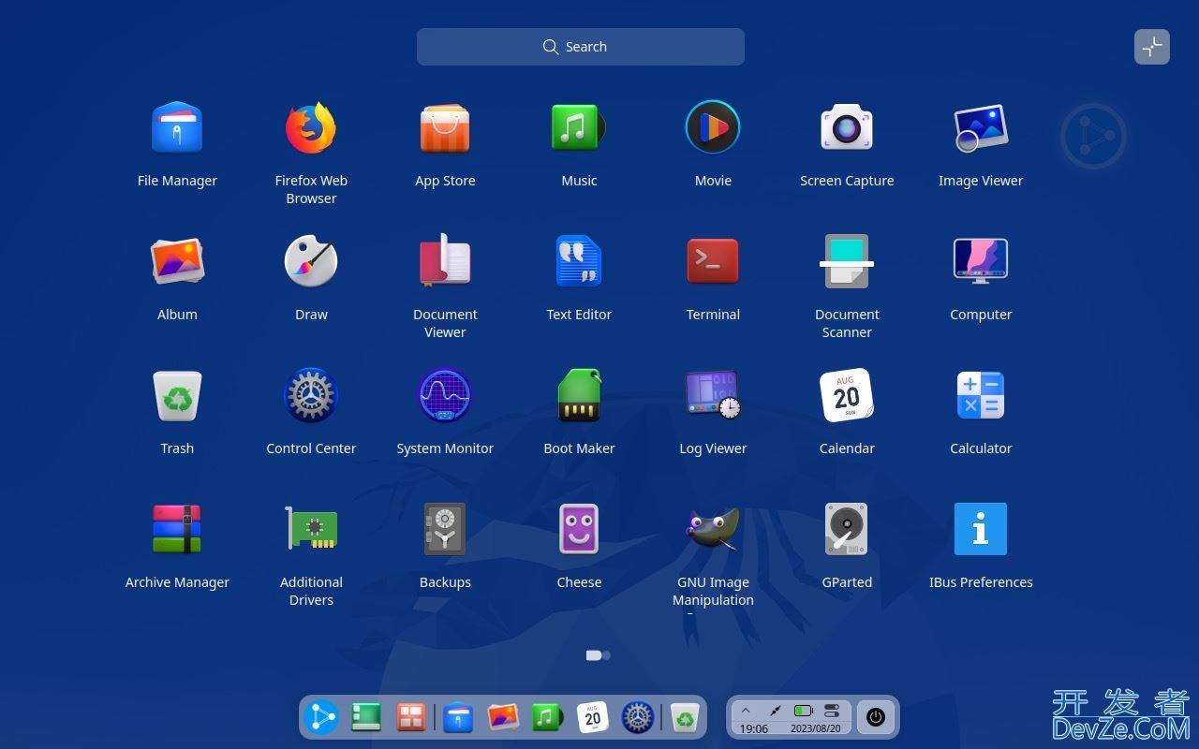Open Additional Drivers
This screenshot has height=749, width=1199.
tap(311, 529)
